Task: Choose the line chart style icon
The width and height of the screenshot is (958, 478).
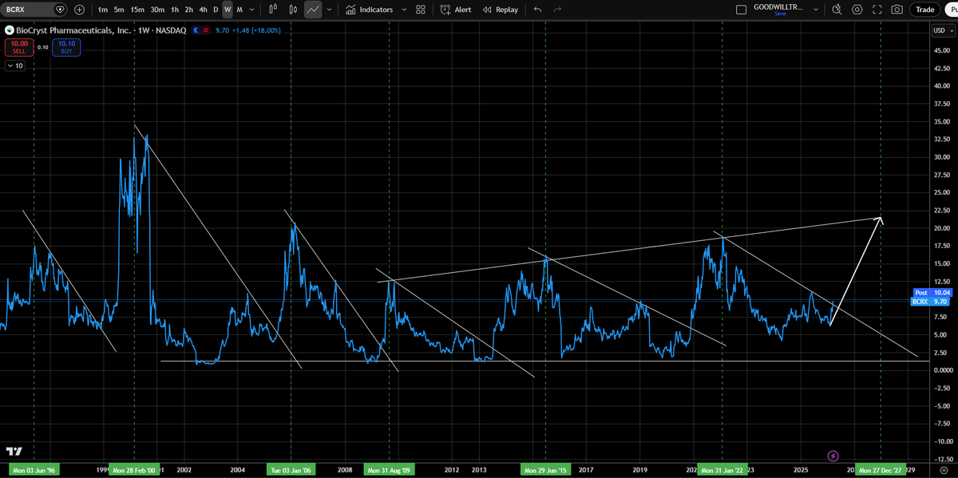Action: pos(313,10)
